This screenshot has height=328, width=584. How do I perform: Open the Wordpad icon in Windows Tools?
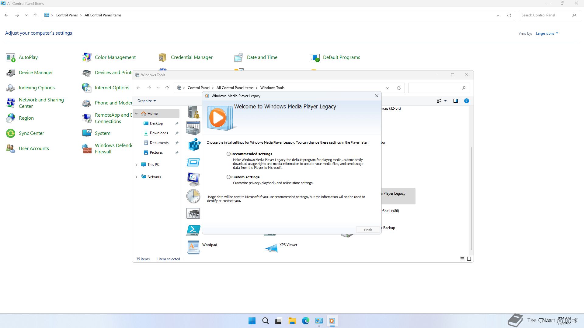pyautogui.click(x=193, y=247)
